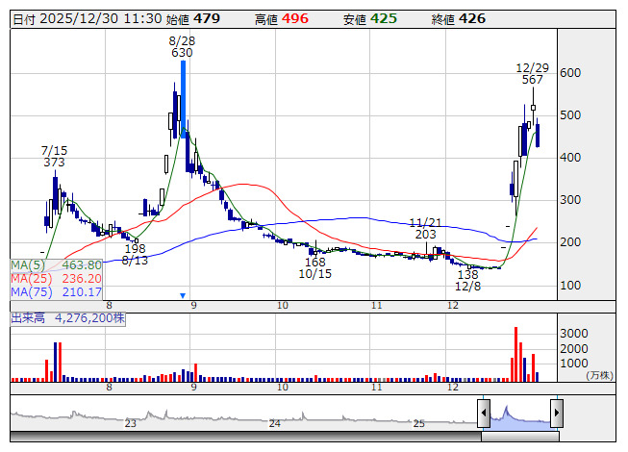This screenshot has width=628, height=452.
Task: Click the 8/13 low label of 198
Action: point(135,249)
